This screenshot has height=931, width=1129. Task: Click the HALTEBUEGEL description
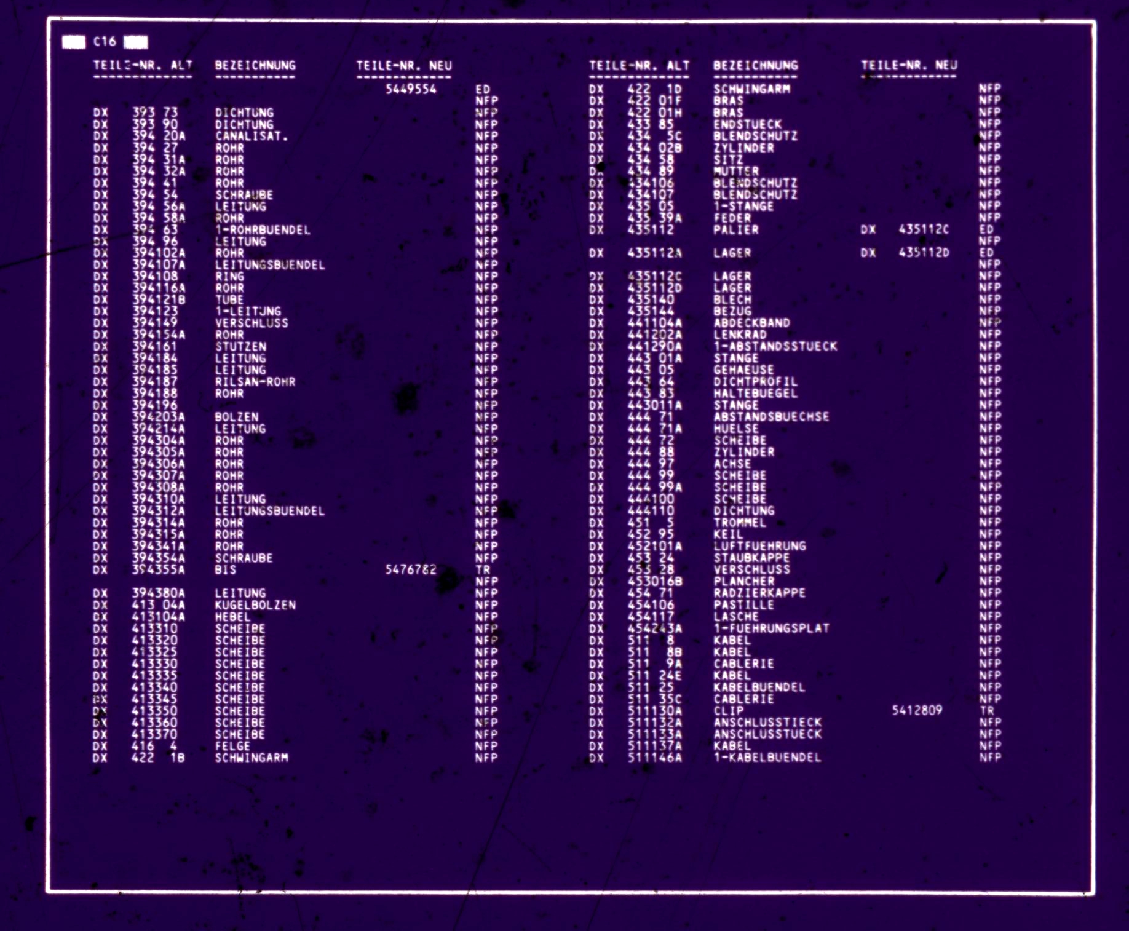coord(755,394)
